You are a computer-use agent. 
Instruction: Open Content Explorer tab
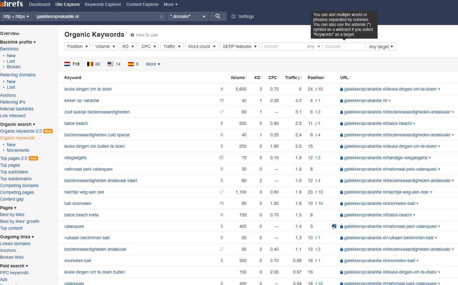(x=142, y=4)
